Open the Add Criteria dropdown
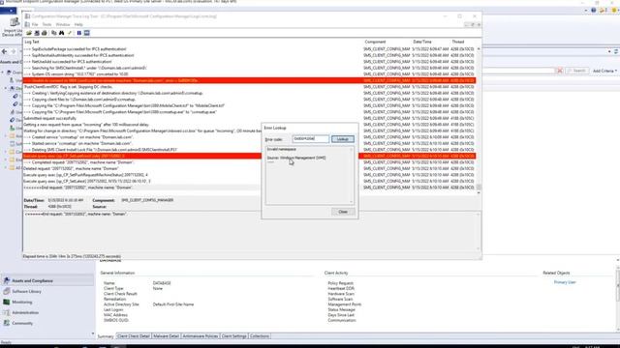 point(604,71)
